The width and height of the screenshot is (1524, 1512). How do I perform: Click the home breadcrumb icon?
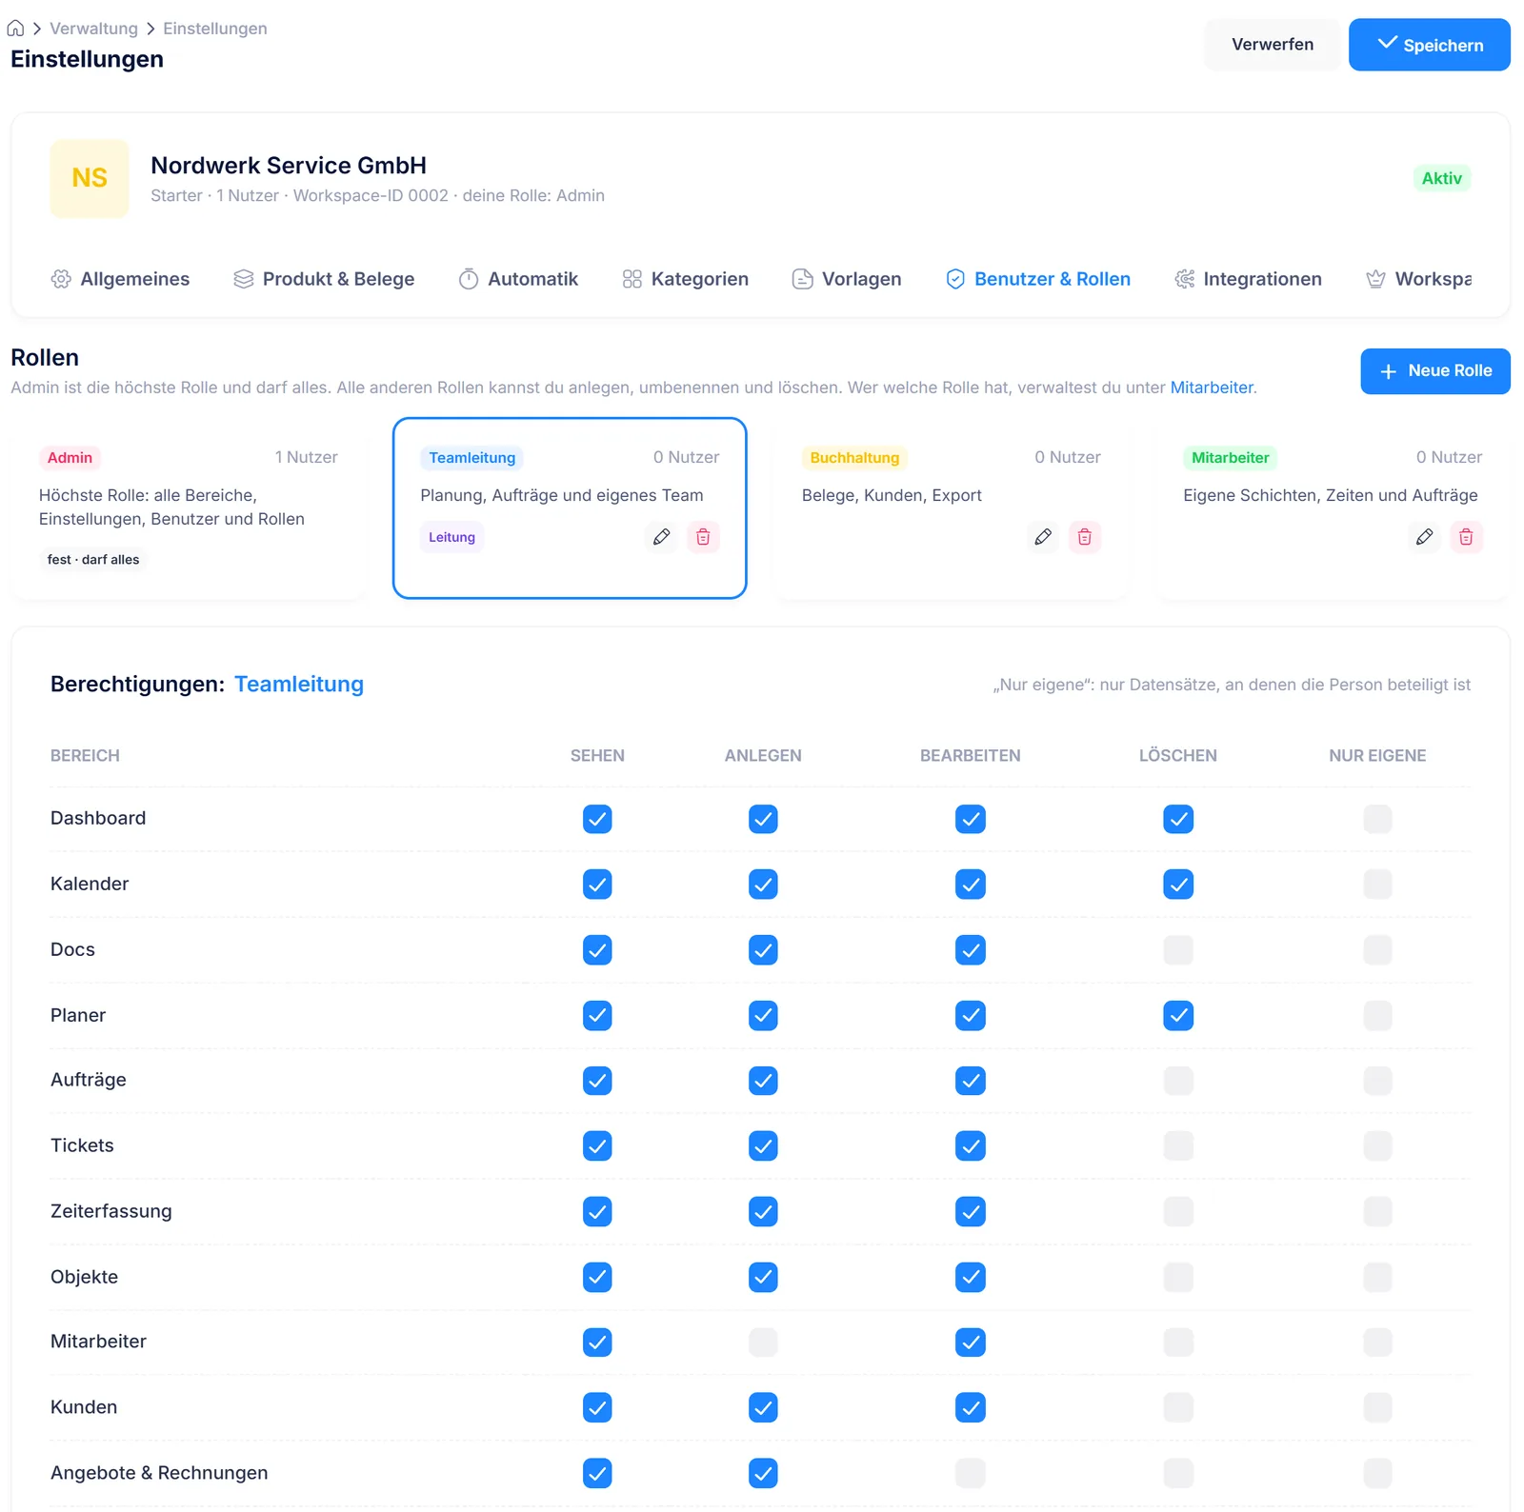(x=16, y=29)
